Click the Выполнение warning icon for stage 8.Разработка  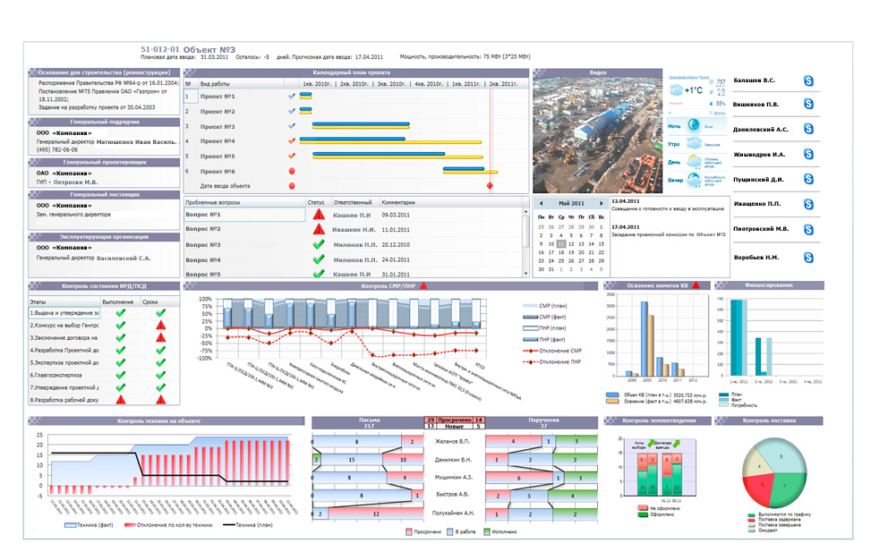(121, 400)
